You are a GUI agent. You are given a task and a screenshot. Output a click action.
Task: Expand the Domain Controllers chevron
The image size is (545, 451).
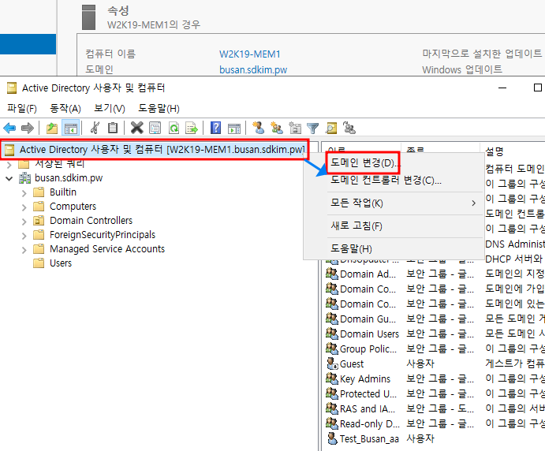click(x=24, y=222)
